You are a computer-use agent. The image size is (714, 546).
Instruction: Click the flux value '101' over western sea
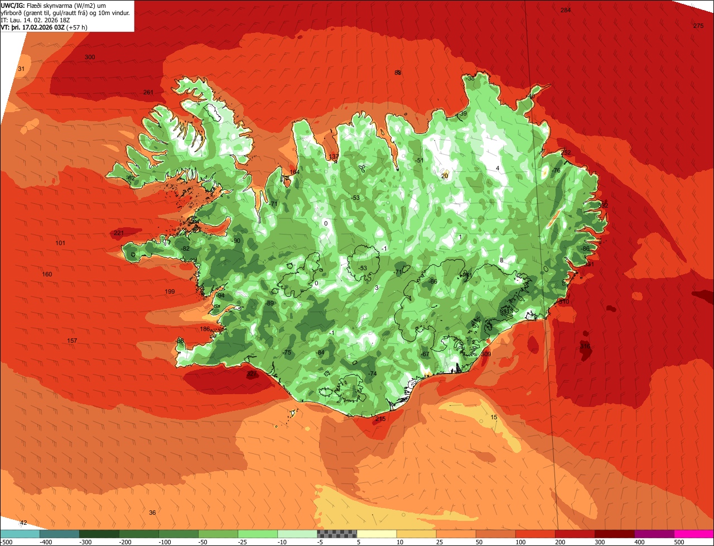(x=60, y=243)
